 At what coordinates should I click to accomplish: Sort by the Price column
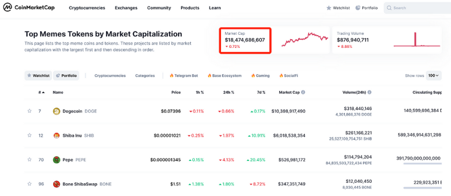[176, 92]
